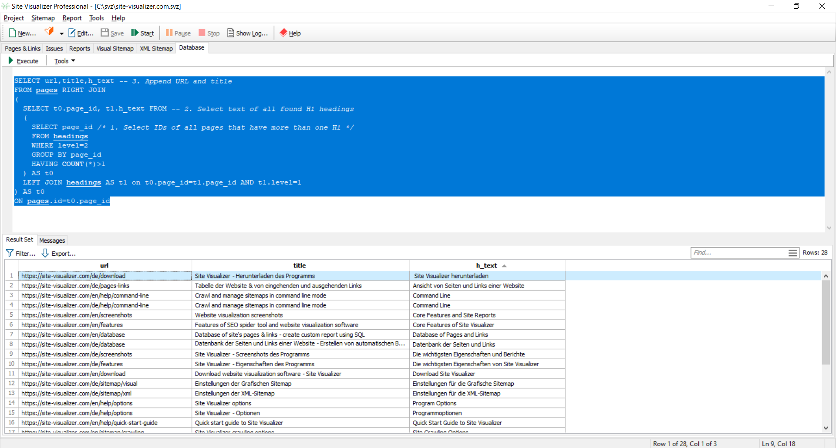836x448 pixels.
Task: Switch to the Messages tab
Action: click(x=52, y=240)
